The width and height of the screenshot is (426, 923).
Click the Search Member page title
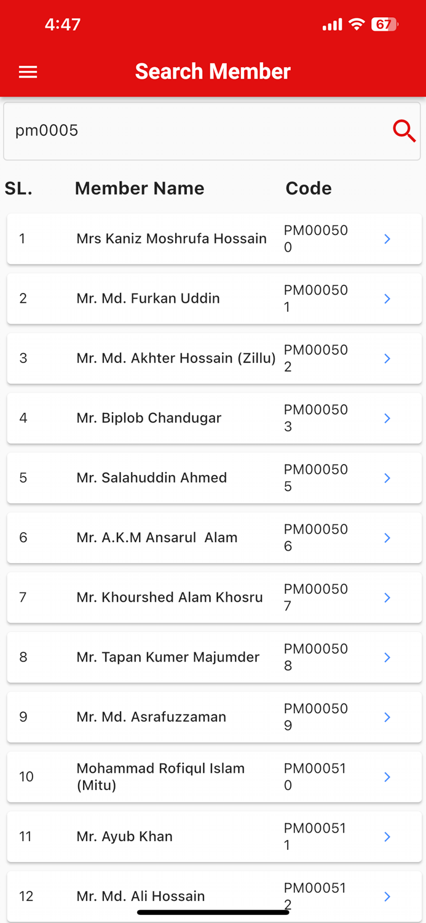pyautogui.click(x=213, y=71)
